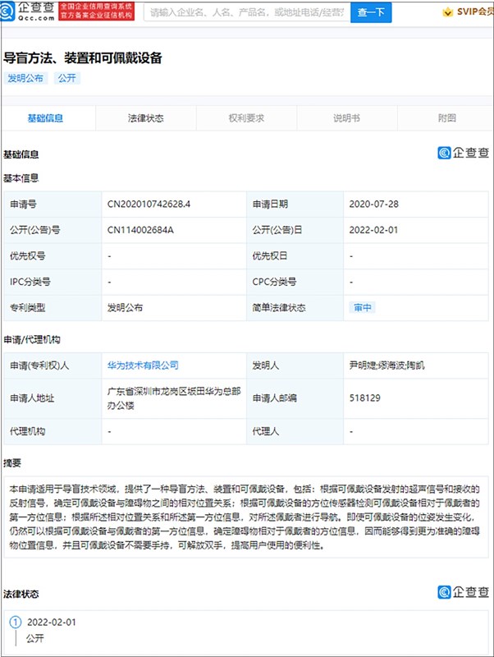Select publication date 2022-02-01 in table
The height and width of the screenshot is (657, 494).
click(x=374, y=230)
